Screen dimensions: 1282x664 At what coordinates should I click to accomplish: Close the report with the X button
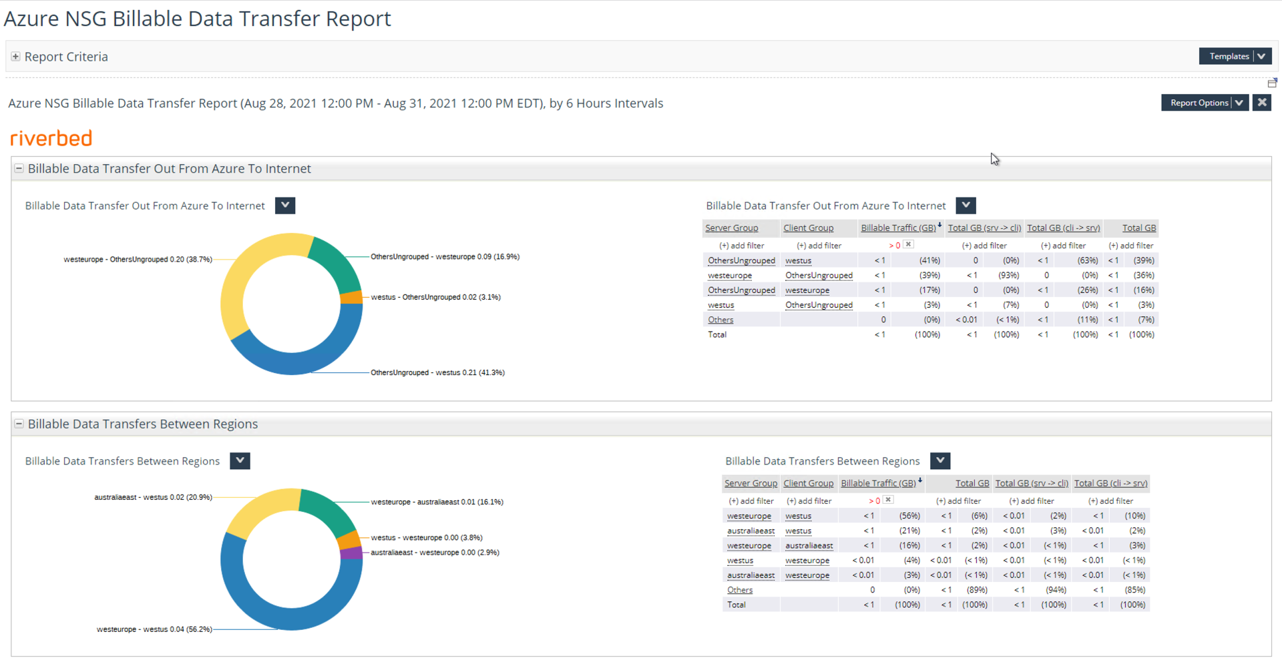coord(1261,103)
